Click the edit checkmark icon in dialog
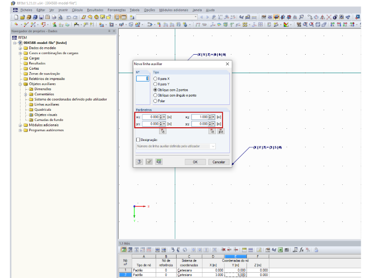Screen dimensions: 371x278 [x=149, y=162]
